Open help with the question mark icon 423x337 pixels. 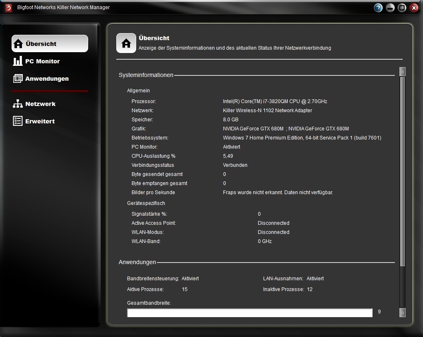[x=378, y=8]
